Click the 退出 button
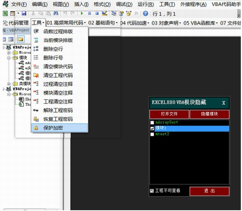Viewport: 242px width, 211px height. tap(209, 191)
